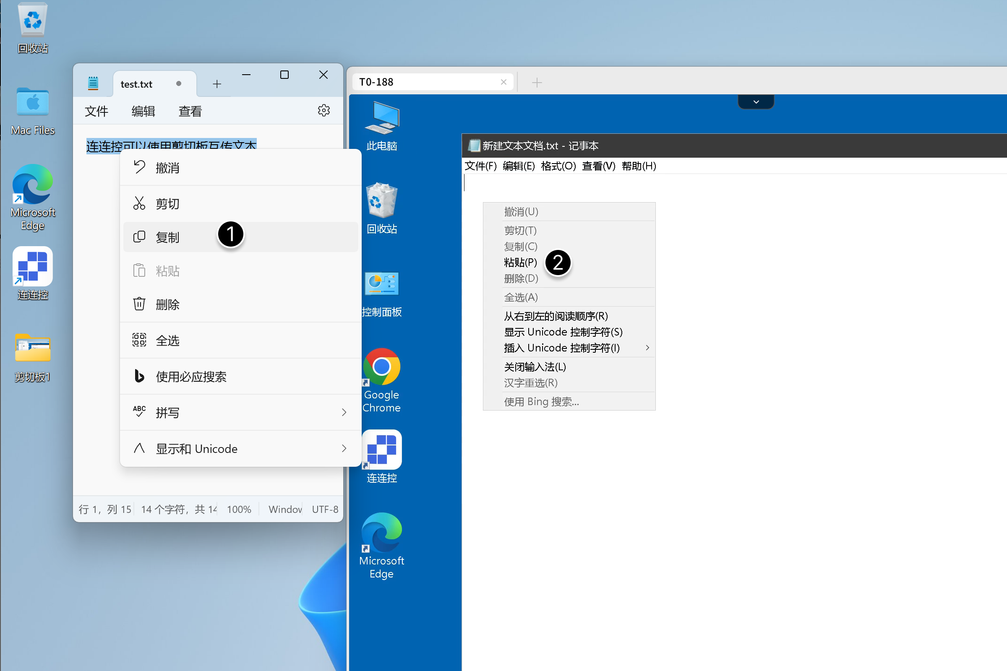This screenshot has width=1007, height=671.
Task: Expand the remote session toolbar dropdown
Action: pos(756,102)
